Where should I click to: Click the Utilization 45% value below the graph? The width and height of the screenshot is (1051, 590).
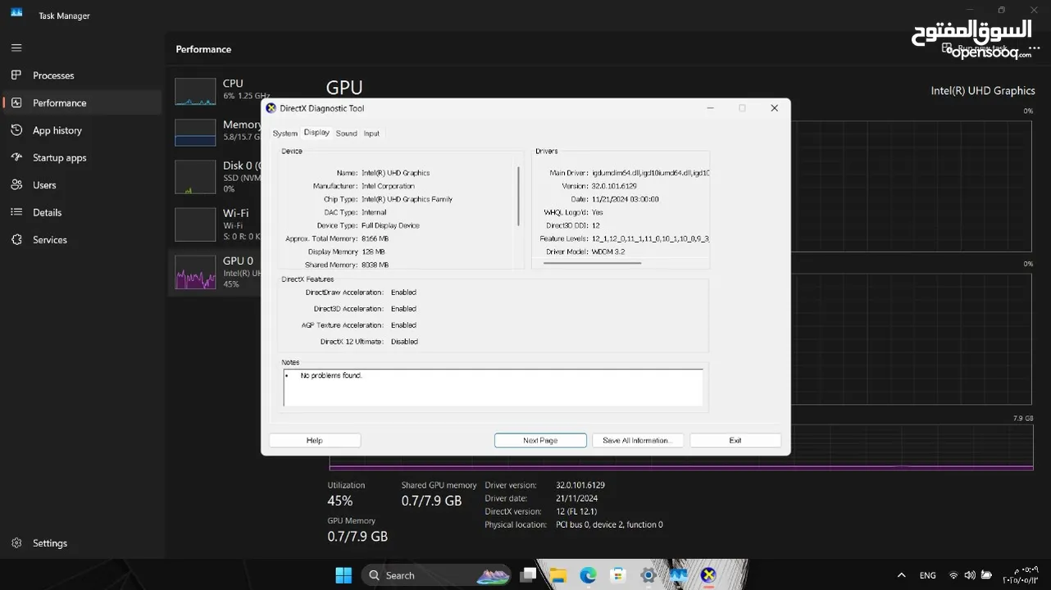(x=339, y=501)
